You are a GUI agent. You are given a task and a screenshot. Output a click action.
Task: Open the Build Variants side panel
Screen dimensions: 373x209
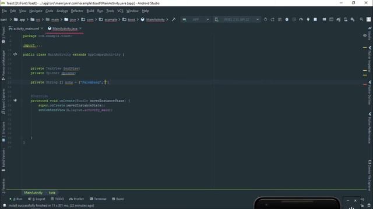click(x=3, y=160)
